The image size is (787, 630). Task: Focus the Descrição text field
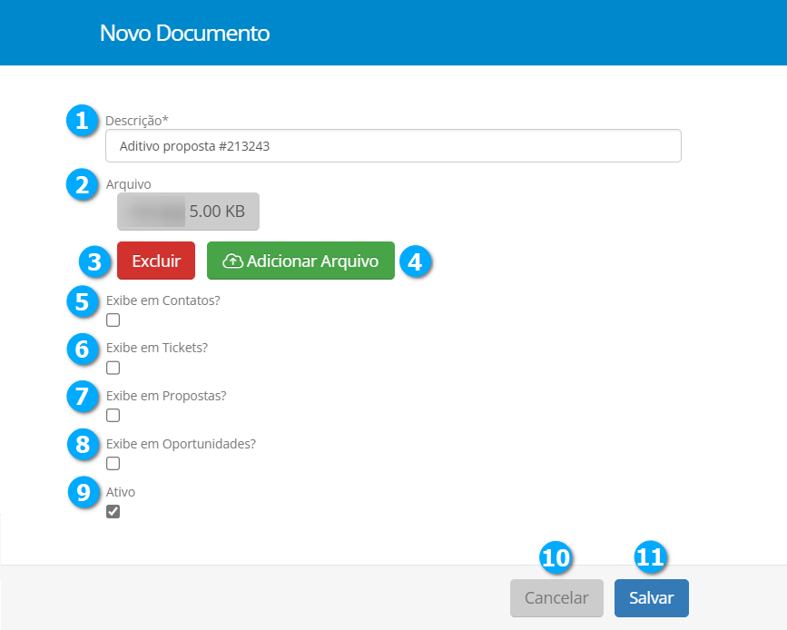point(393,145)
